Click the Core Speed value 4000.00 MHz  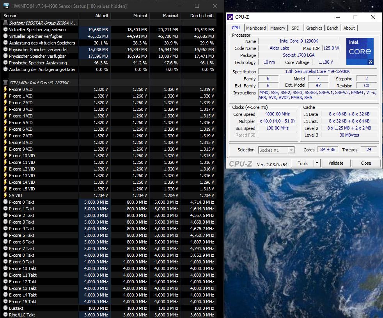coord(277,114)
